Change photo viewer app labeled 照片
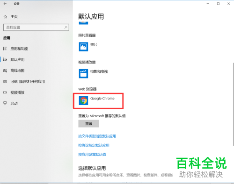234x184 pixels. (94, 45)
